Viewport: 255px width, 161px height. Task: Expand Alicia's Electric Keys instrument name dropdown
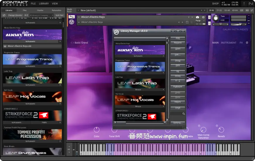coord(79,17)
